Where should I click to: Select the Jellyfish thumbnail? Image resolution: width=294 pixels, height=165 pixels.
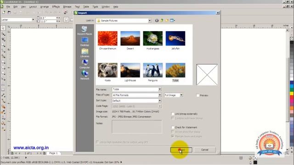175,38
